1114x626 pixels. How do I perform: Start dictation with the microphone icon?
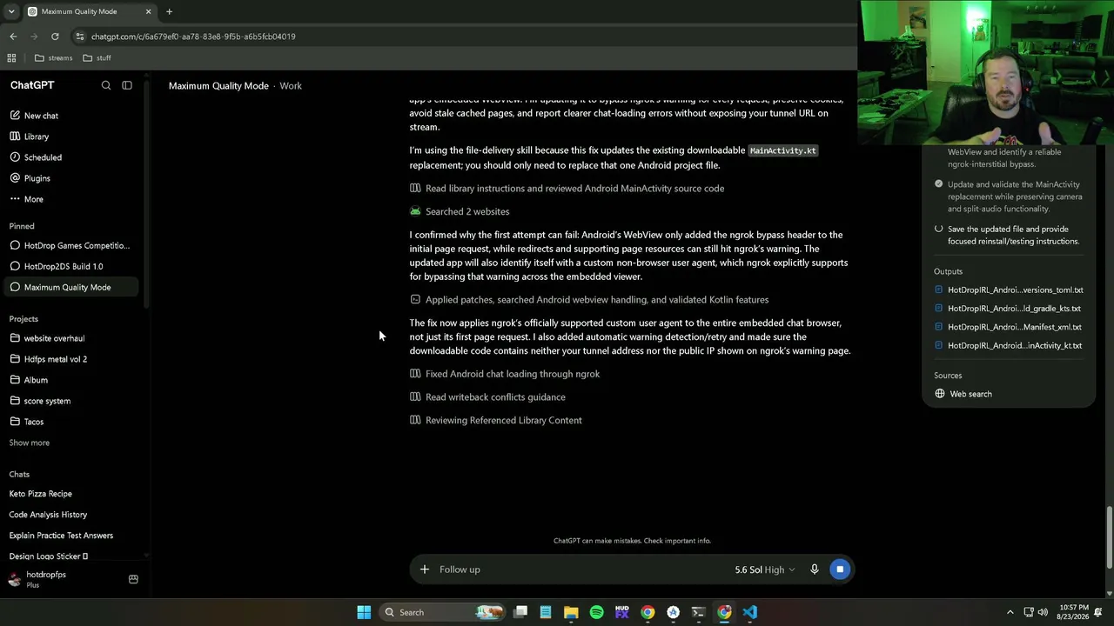click(815, 569)
